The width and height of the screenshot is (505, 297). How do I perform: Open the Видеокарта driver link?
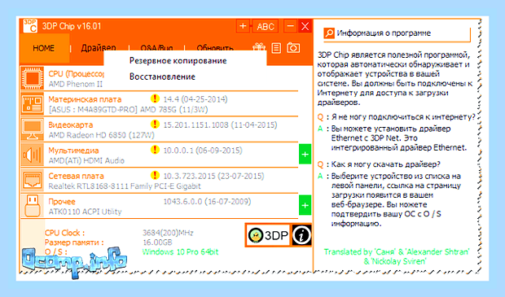click(71, 124)
